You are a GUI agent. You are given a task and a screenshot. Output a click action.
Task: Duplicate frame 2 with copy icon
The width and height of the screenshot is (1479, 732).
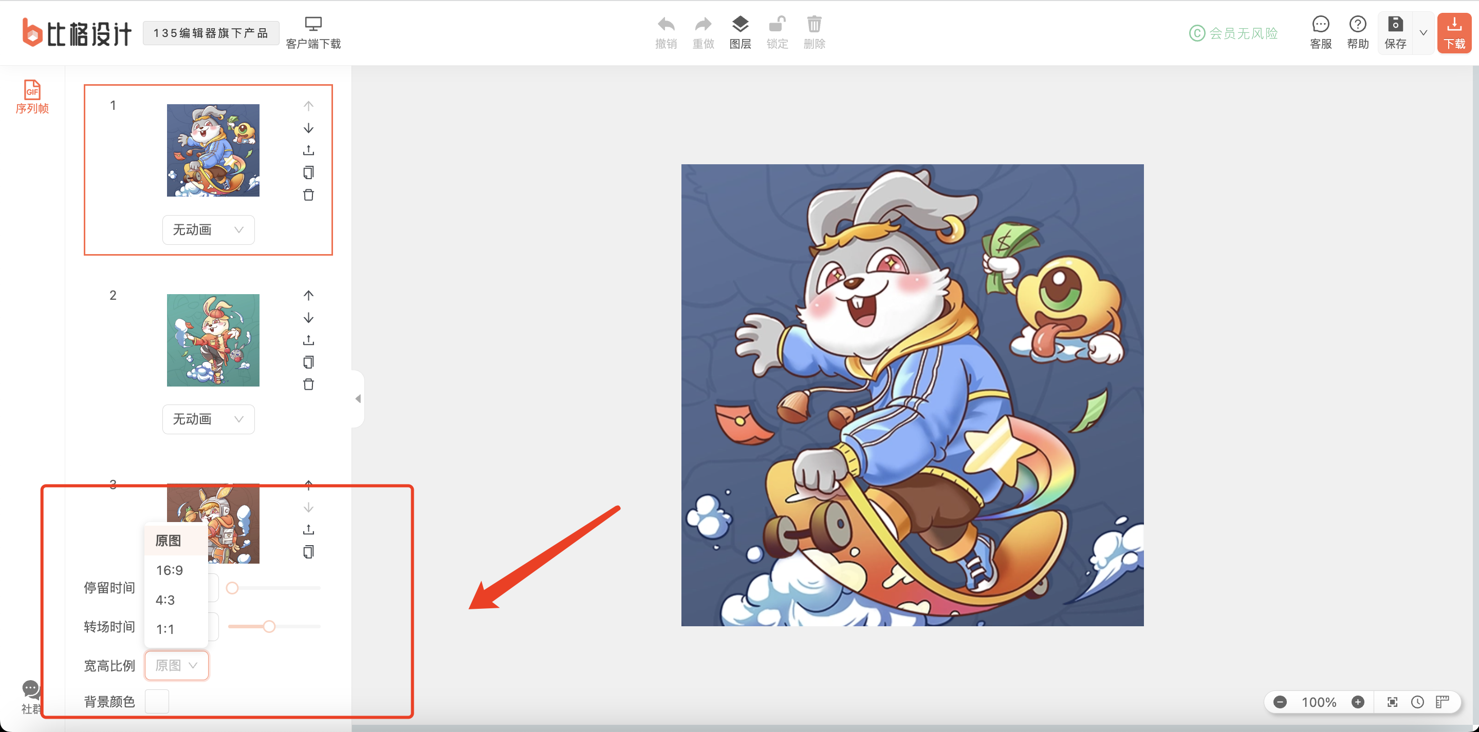(x=308, y=362)
